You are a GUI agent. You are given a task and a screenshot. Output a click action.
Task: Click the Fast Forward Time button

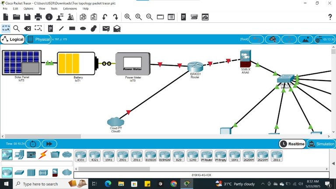coord(49,144)
